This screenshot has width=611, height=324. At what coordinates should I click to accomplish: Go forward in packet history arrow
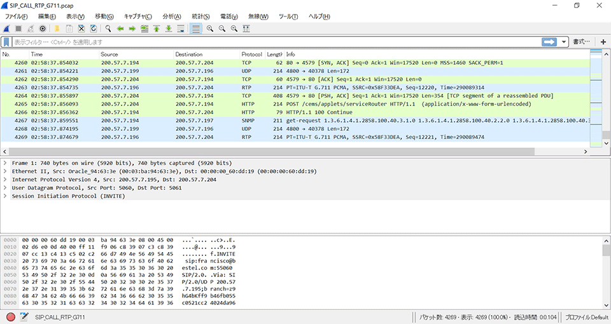coord(132,29)
